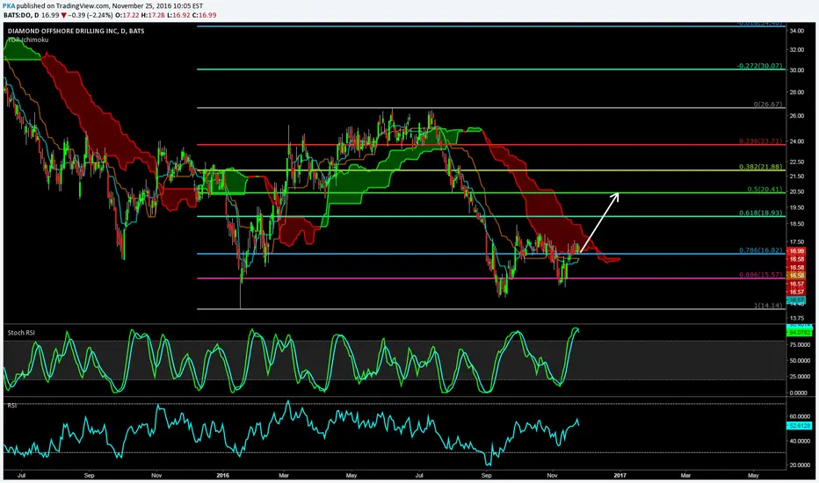
Task: Click the 60.0000 RSI axis label
Action: pos(801,416)
